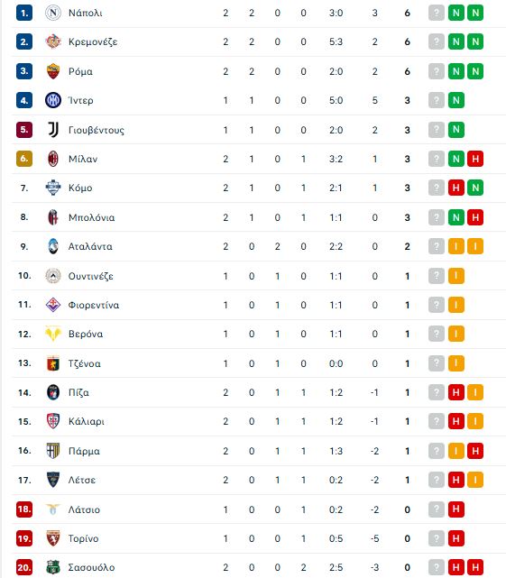Image resolution: width=506 pixels, height=578 pixels.
Task: Click Milan's red H loss badge
Action: [x=475, y=159]
